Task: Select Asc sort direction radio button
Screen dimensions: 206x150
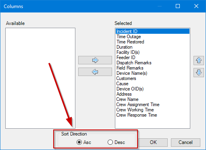Action: pos(79,142)
